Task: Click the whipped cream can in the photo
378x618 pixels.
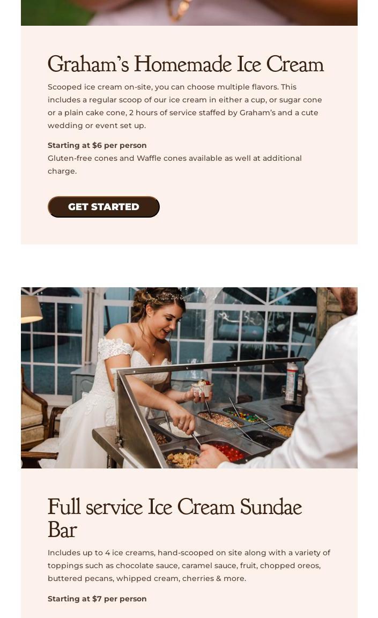Action: click(x=292, y=381)
